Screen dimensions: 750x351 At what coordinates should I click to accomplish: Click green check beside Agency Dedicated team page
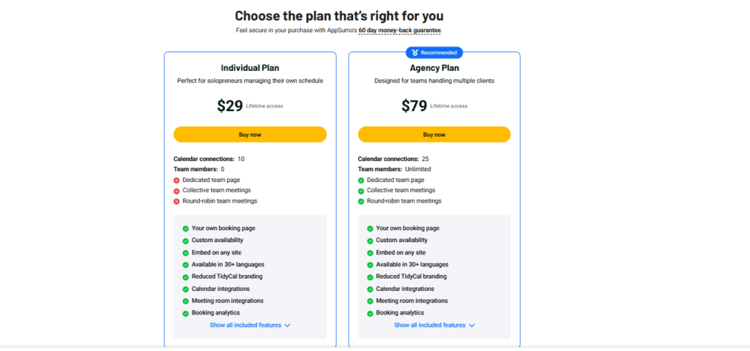pos(360,181)
